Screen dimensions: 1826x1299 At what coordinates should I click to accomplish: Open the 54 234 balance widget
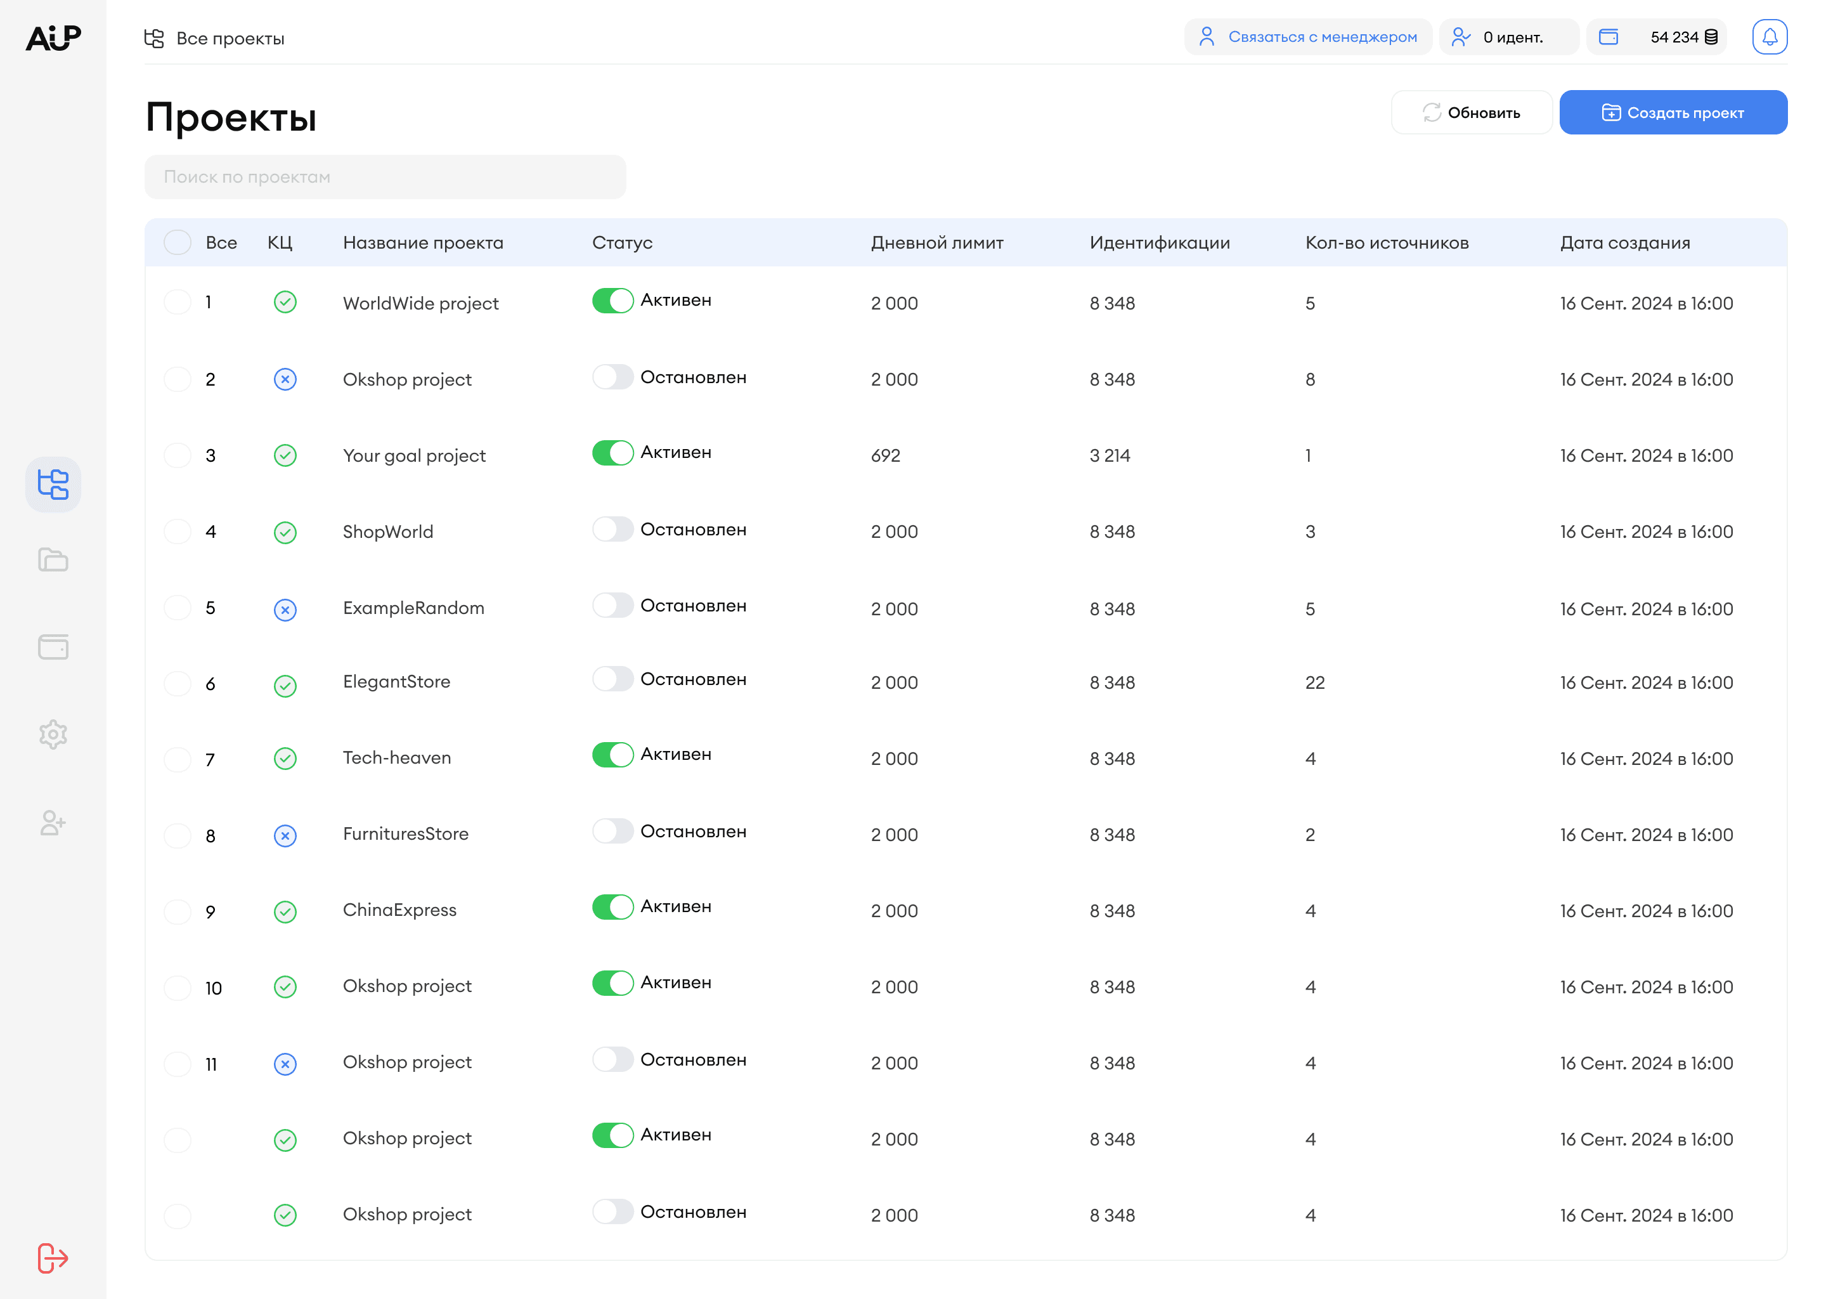(1655, 37)
